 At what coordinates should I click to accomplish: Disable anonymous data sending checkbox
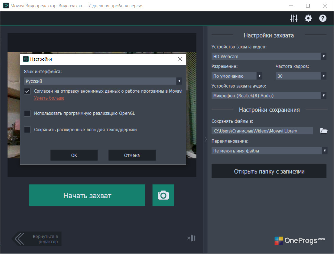pos(27,91)
